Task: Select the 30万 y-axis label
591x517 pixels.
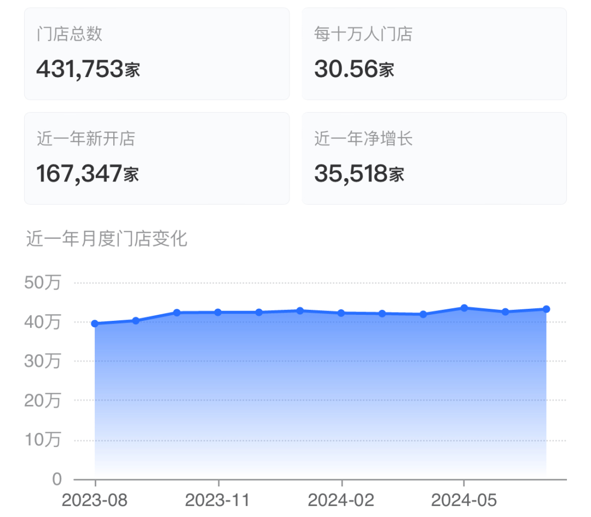Action: 42,361
